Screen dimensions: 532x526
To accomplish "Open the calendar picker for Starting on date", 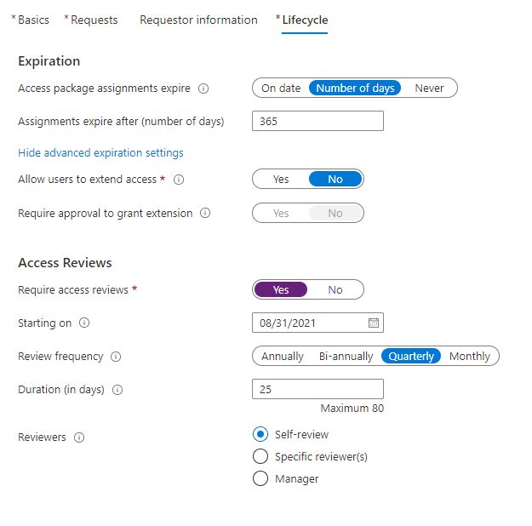I will tap(373, 323).
